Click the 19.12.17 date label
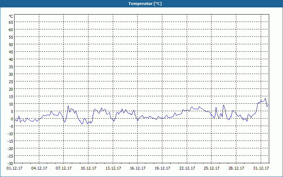Viewport: 283px width, 177px height. click(162, 168)
